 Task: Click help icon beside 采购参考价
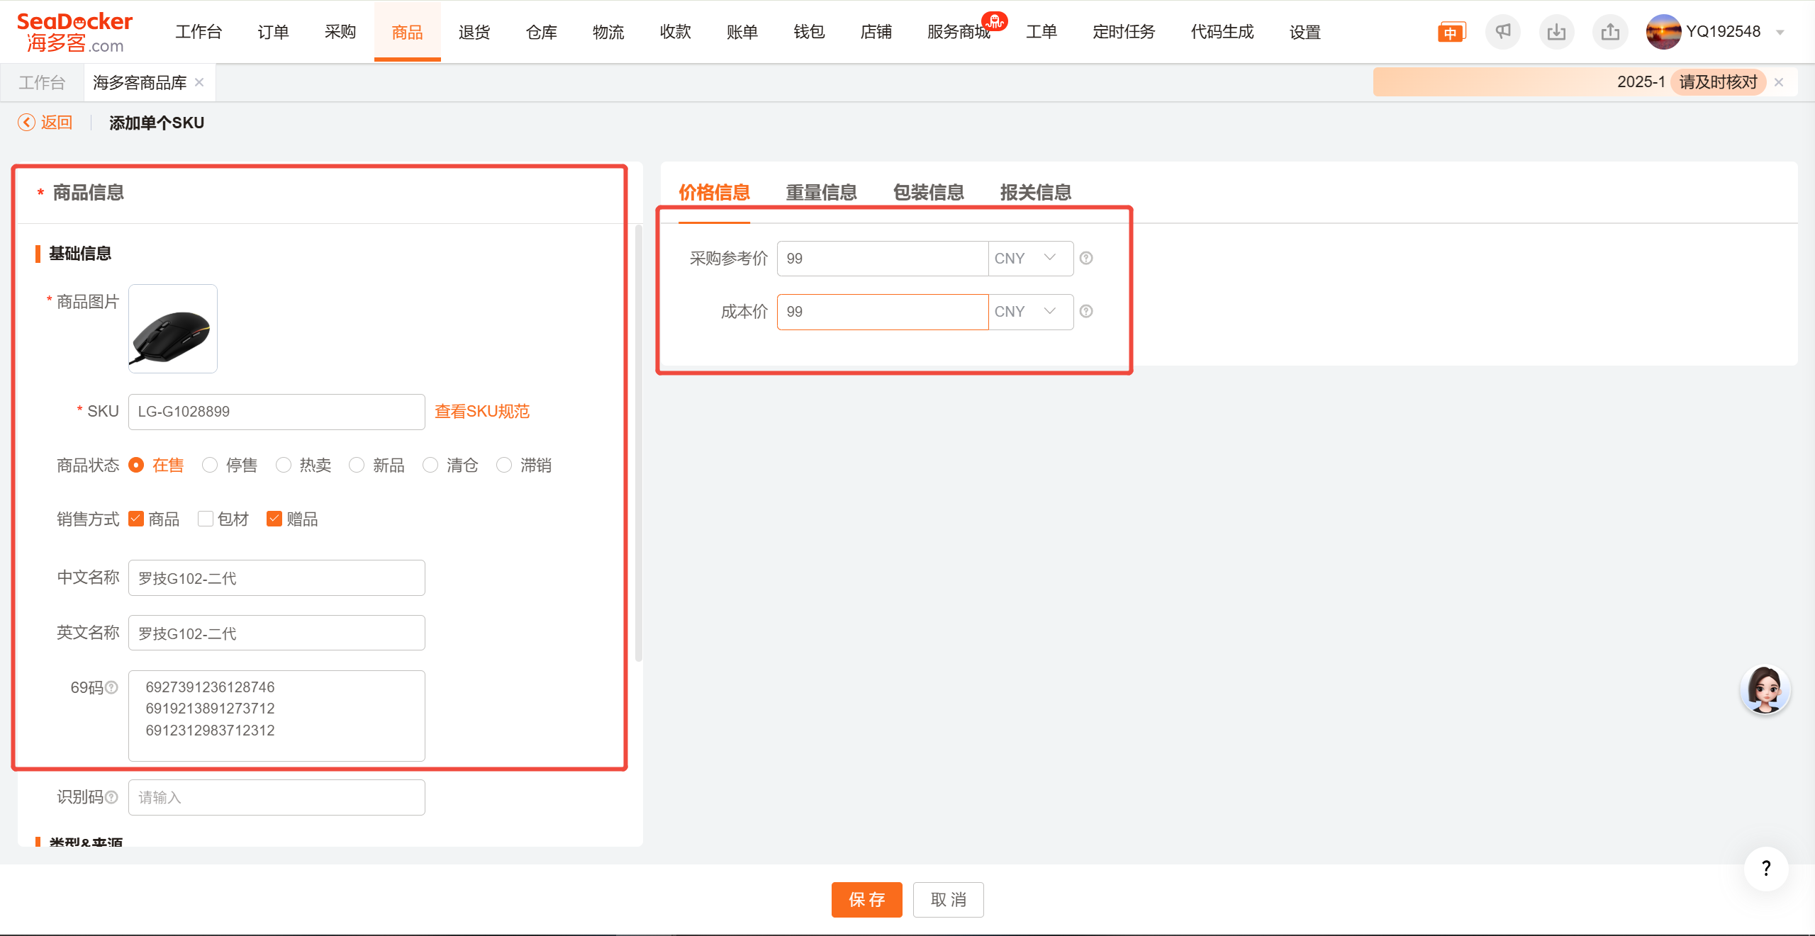[x=1086, y=258]
